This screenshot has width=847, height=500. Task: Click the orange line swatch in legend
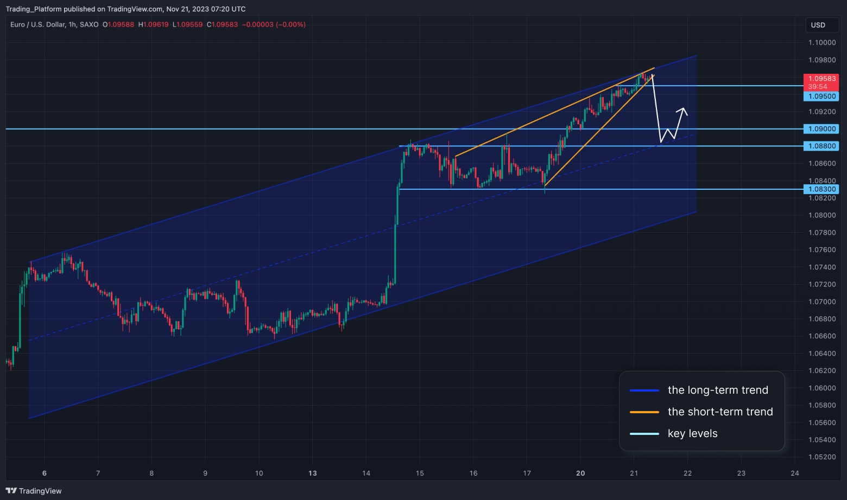[x=644, y=412]
